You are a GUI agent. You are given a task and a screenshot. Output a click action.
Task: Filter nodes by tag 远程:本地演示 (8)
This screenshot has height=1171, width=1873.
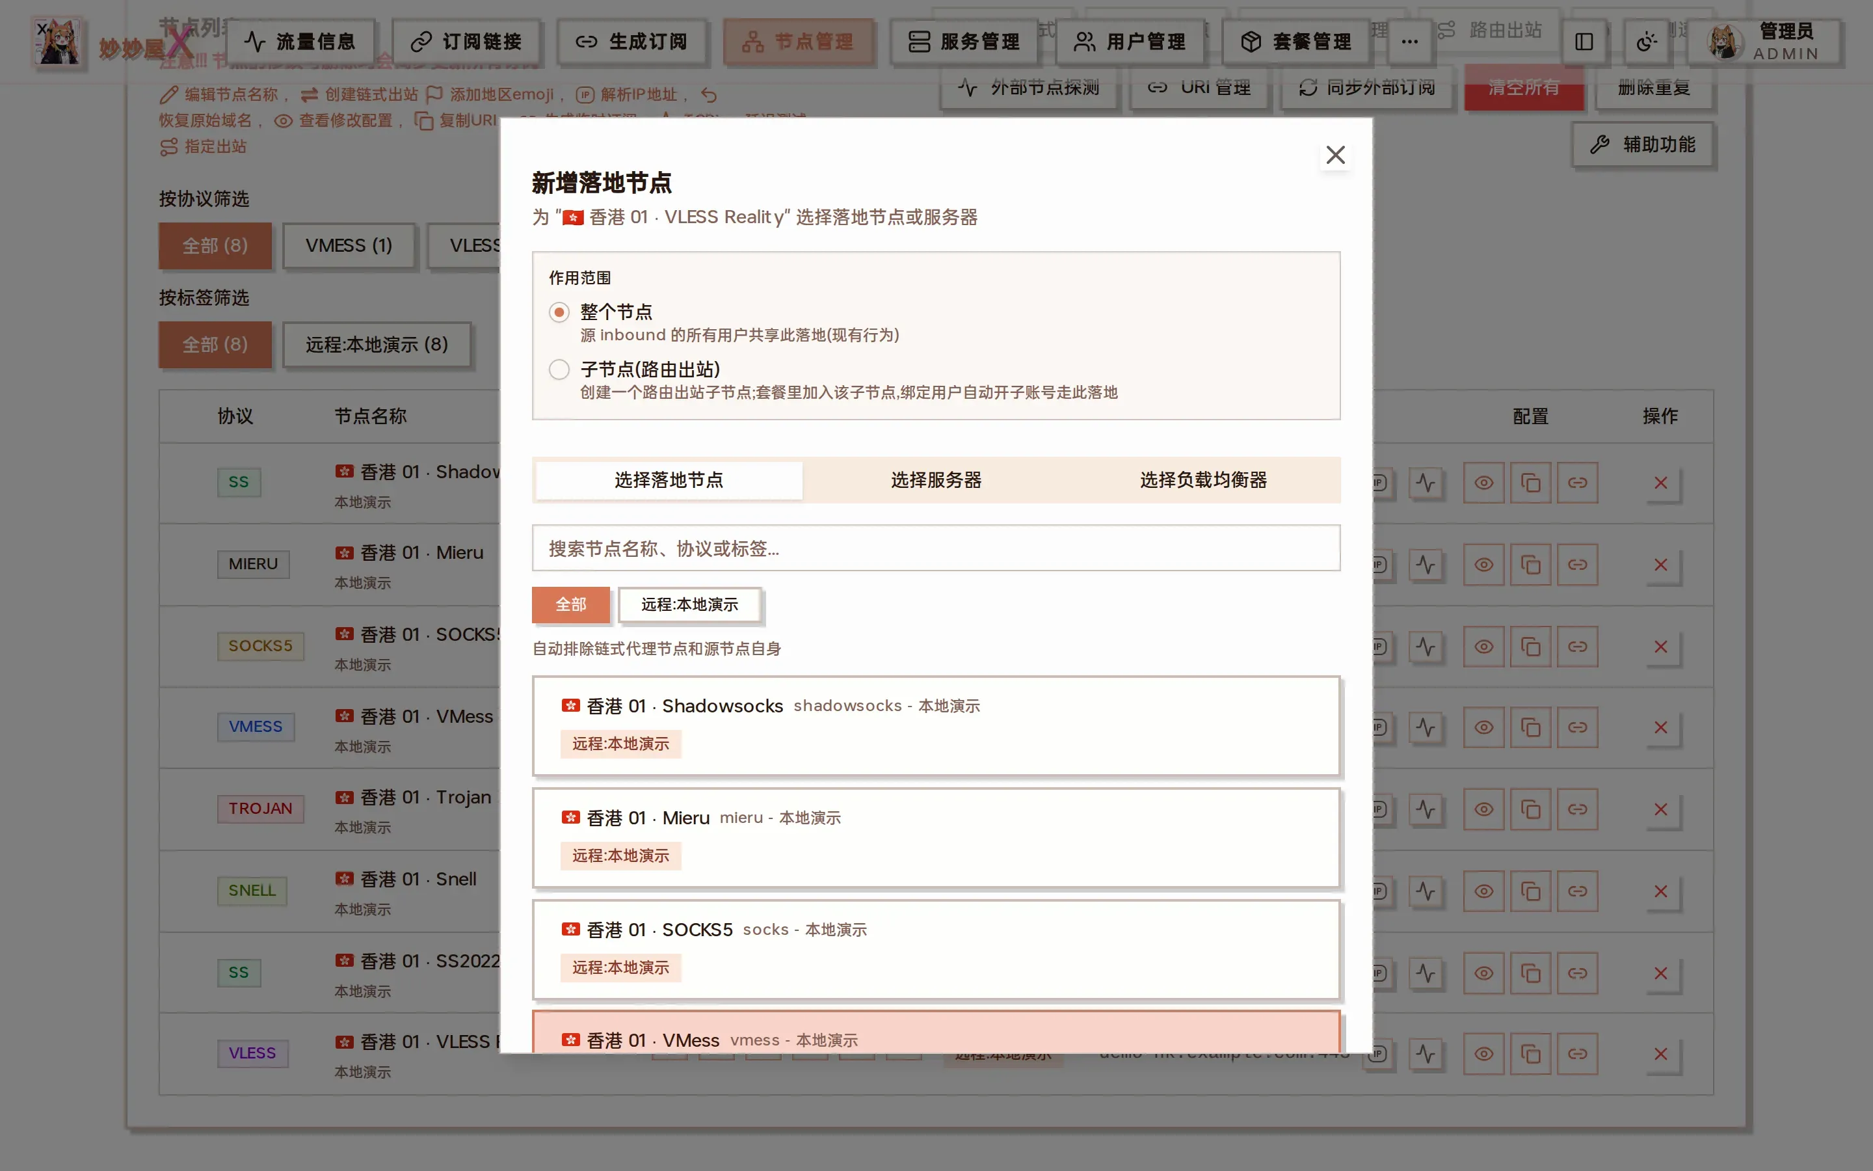pos(376,345)
